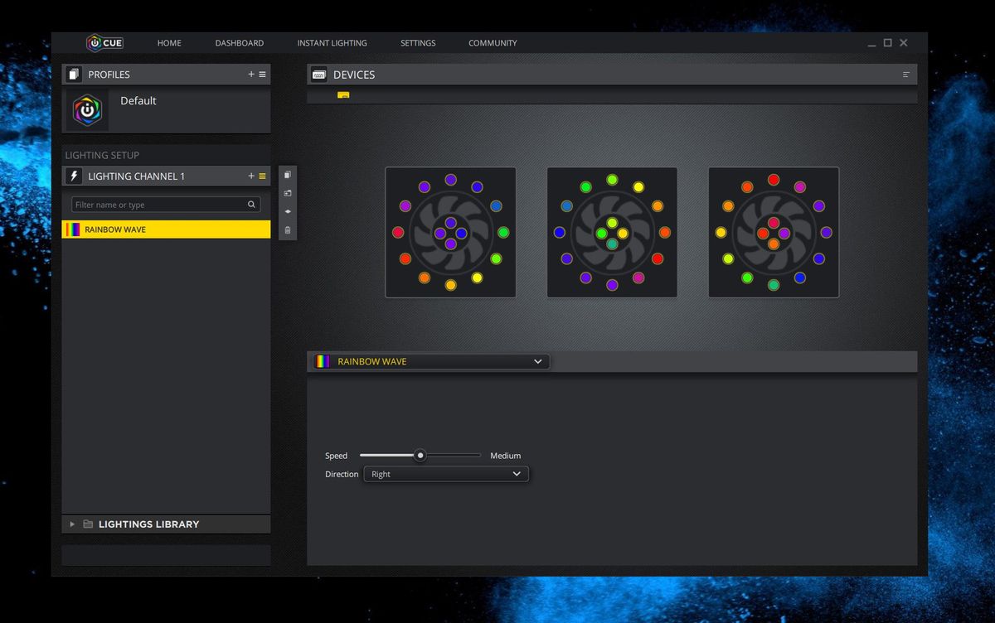Expand the Lightings Library section

(x=71, y=524)
